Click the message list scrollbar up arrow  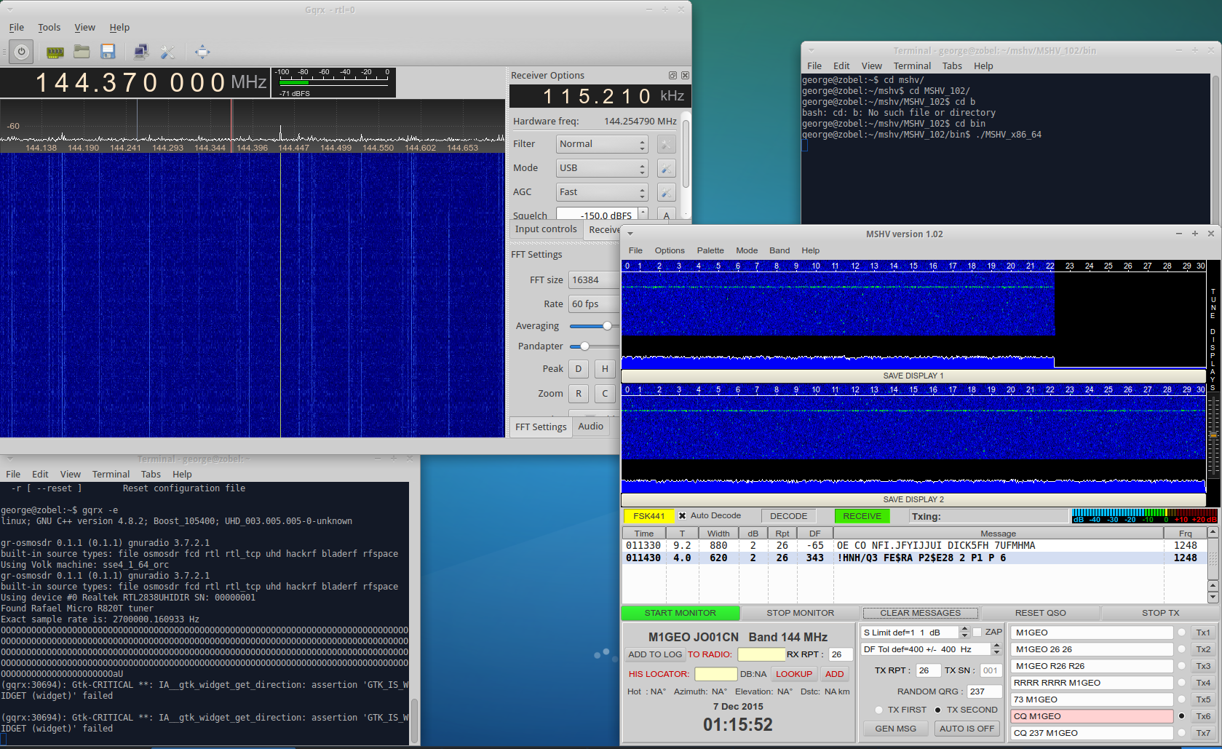tap(1213, 533)
